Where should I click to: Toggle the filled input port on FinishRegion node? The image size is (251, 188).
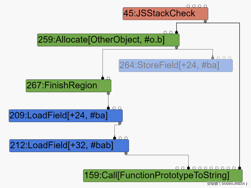[103, 78]
